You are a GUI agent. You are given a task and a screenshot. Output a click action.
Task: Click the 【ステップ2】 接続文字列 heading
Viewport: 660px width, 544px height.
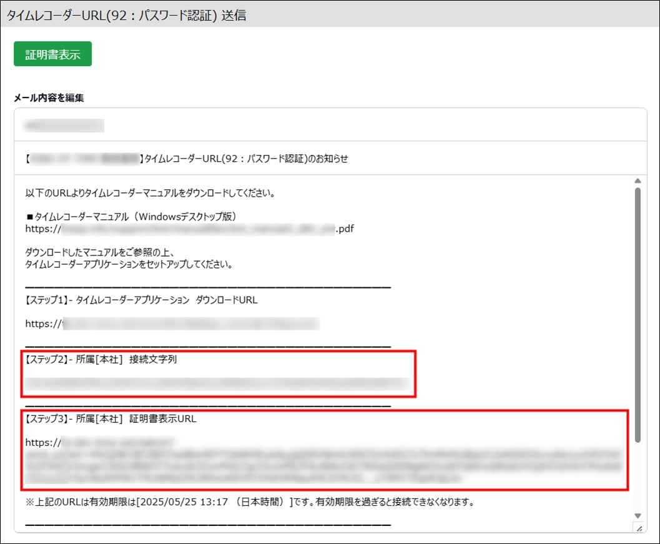click(x=101, y=359)
